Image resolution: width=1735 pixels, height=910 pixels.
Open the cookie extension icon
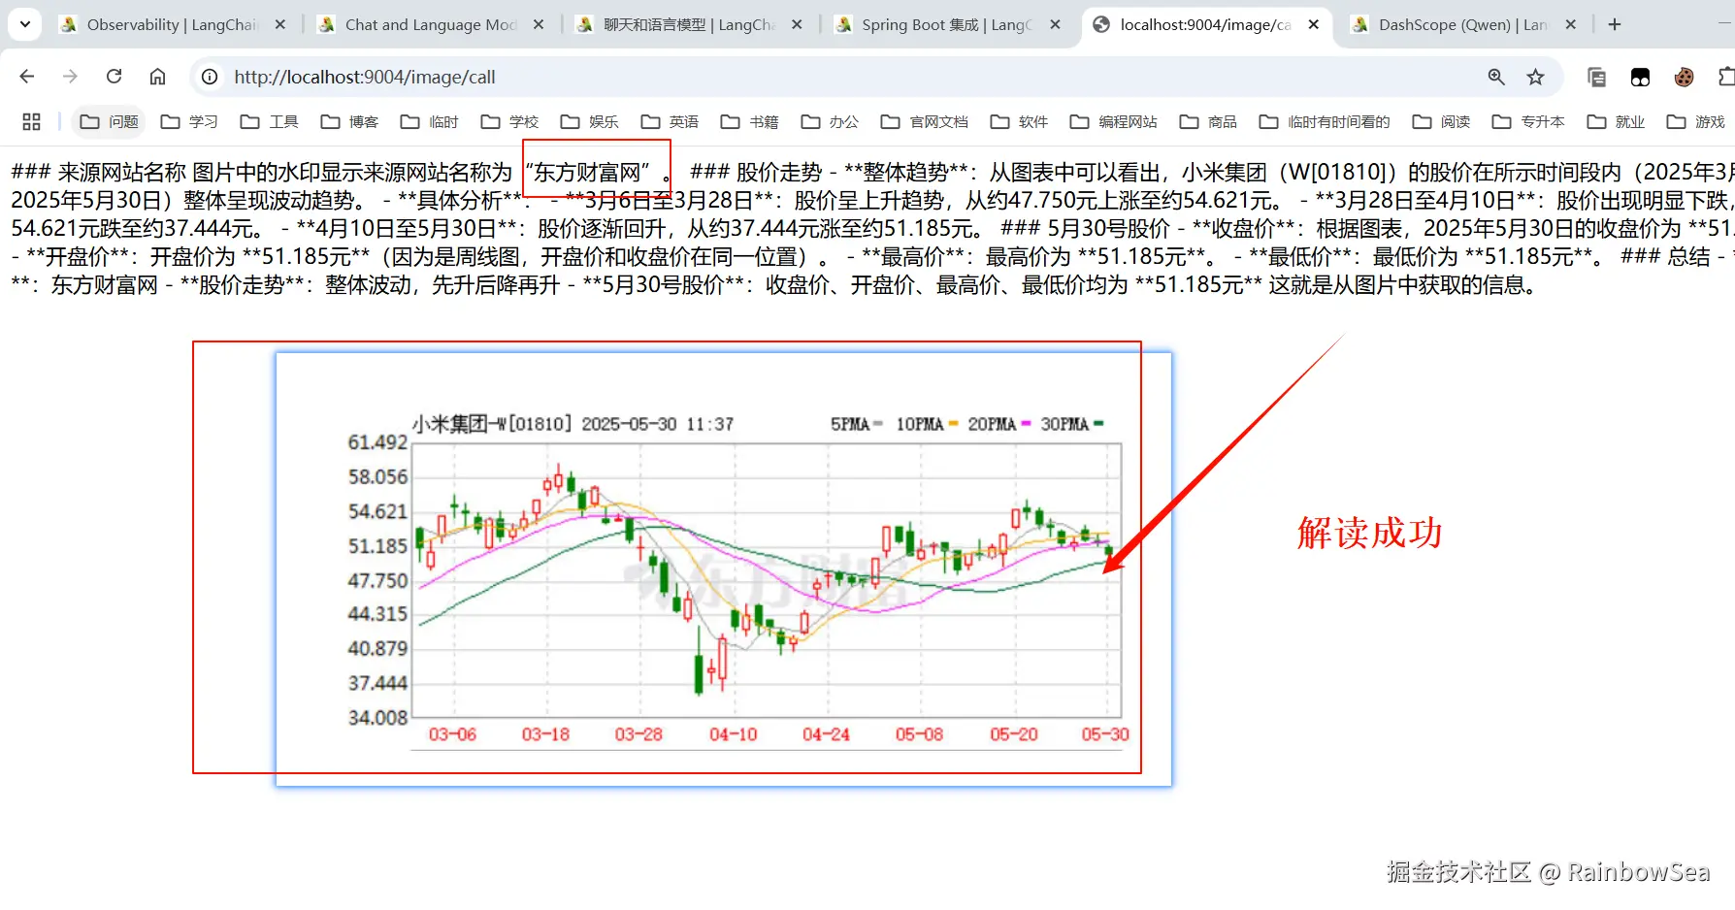click(1685, 77)
